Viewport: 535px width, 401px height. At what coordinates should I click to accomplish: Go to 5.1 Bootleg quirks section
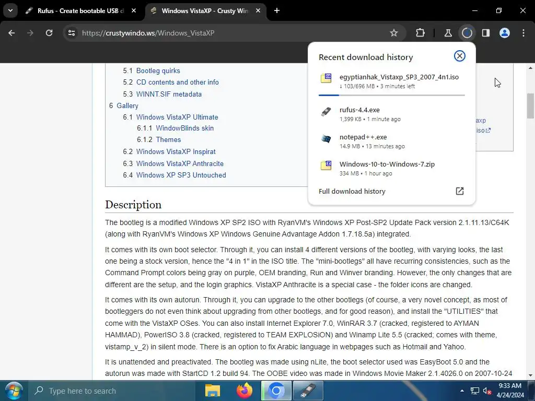pyautogui.click(x=158, y=70)
